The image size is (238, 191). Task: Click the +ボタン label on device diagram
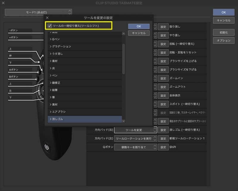pyautogui.click(x=13, y=37)
